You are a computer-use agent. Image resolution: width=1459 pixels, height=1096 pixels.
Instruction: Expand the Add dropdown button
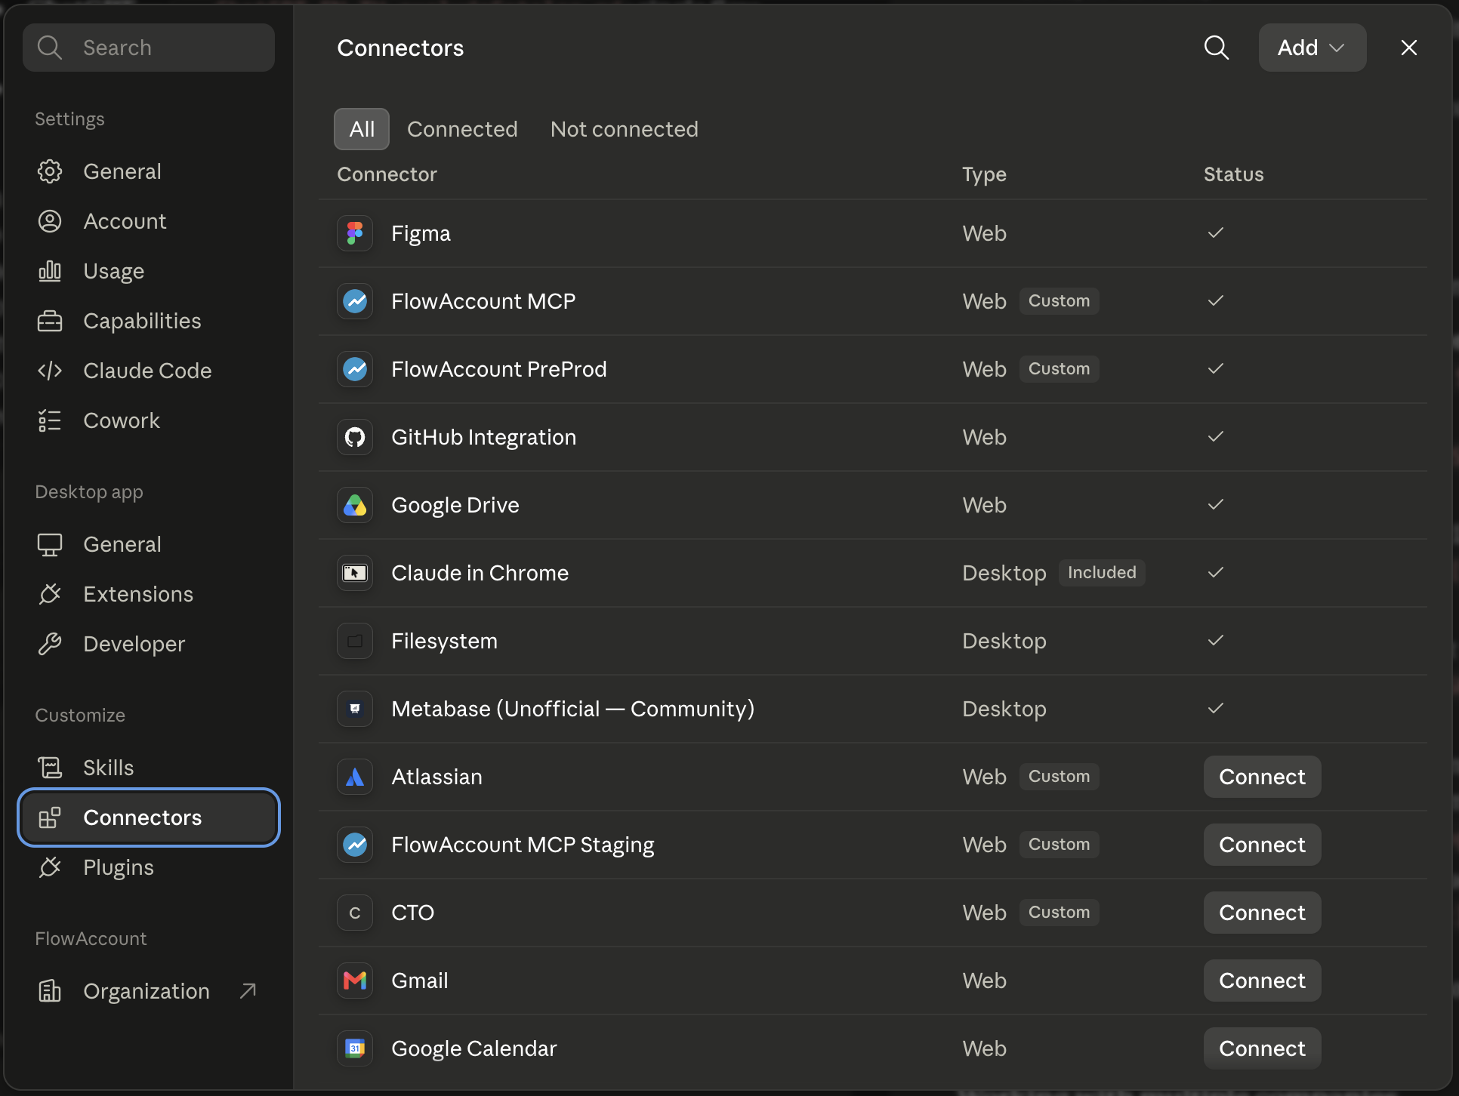pos(1312,48)
